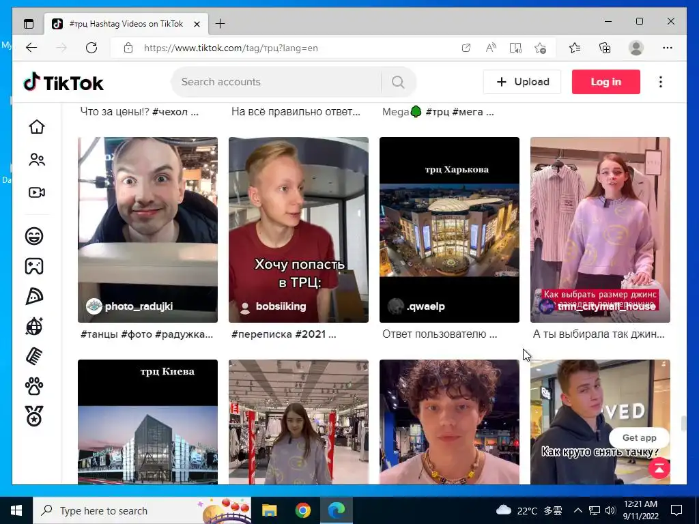
Task: Open the Edge profile avatar
Action: click(636, 48)
